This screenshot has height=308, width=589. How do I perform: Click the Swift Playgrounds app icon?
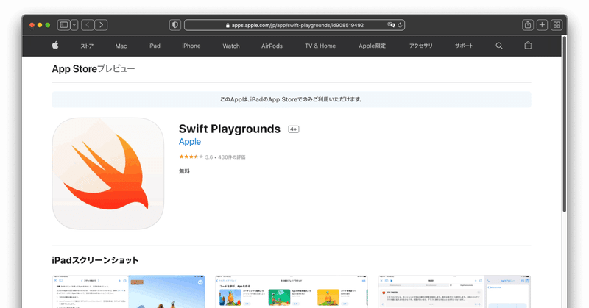(108, 173)
